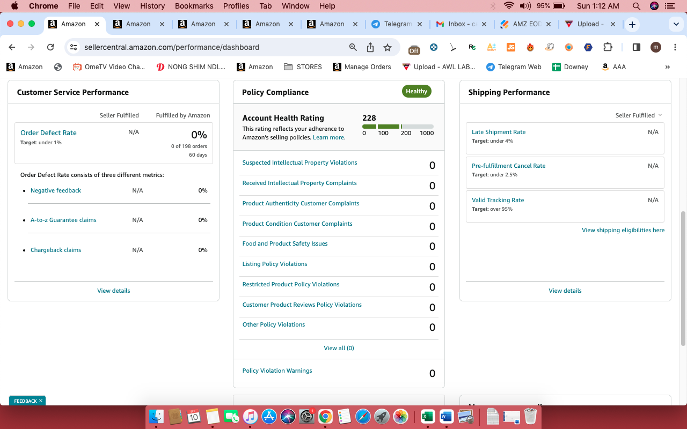Reload the Seller Central page
Image resolution: width=687 pixels, height=429 pixels.
[x=50, y=47]
